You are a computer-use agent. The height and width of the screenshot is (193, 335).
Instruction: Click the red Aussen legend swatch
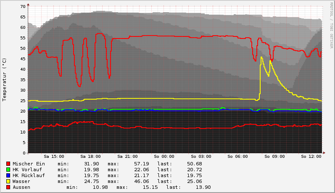tap(8, 187)
